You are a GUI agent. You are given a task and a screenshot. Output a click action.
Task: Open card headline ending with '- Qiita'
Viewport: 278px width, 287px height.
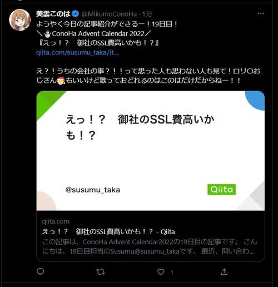tap(108, 231)
